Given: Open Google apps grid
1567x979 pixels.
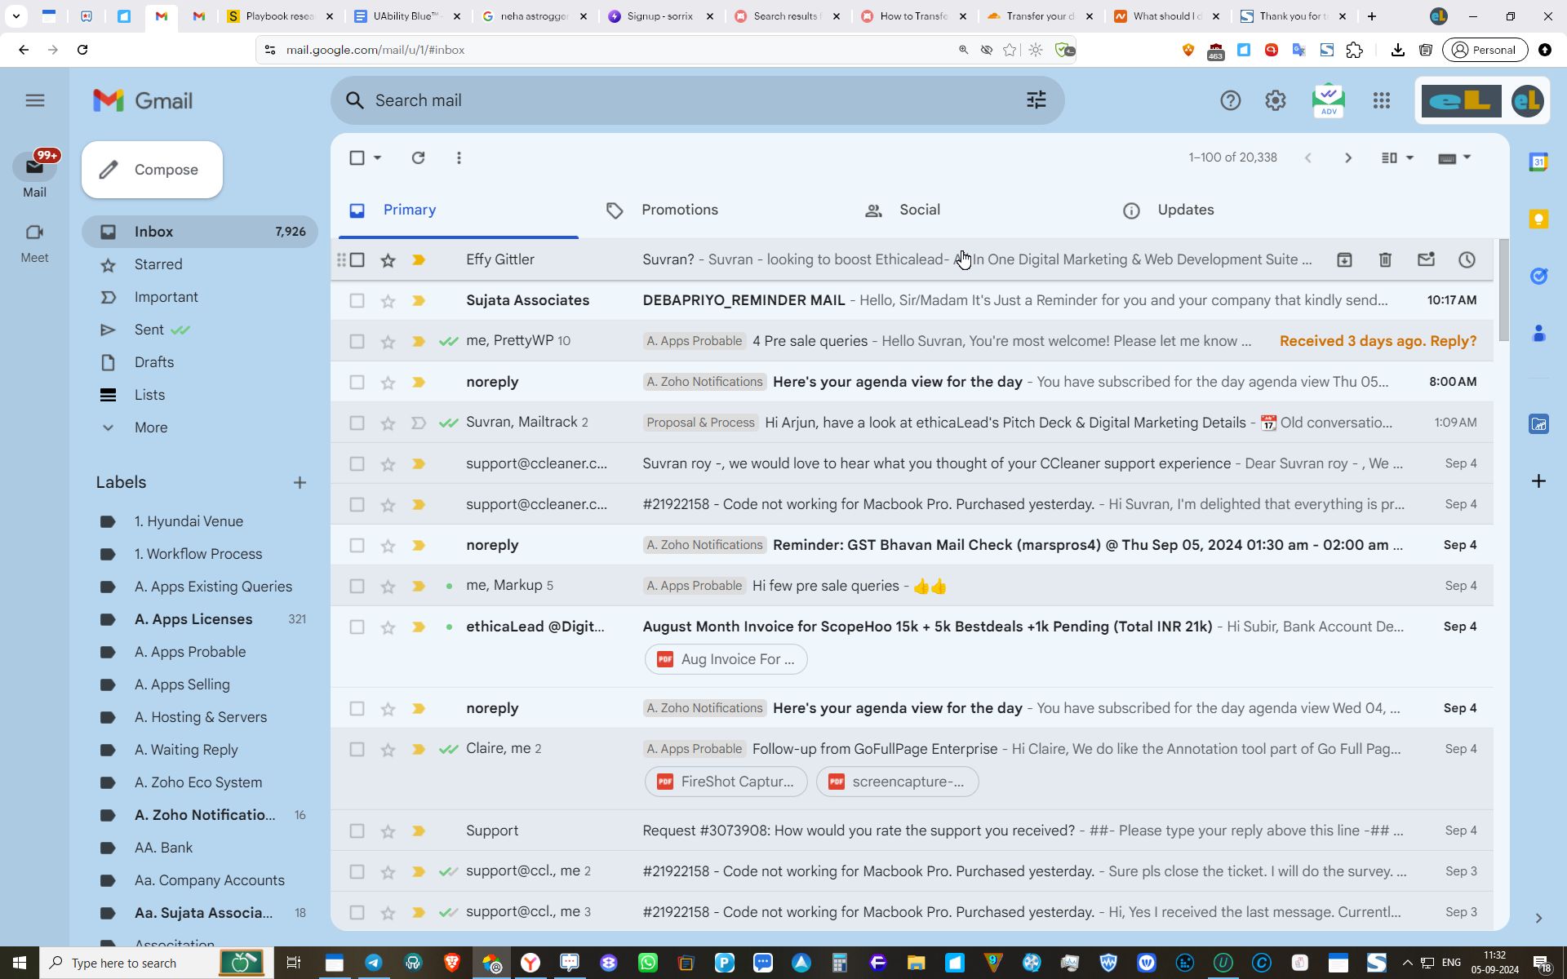Looking at the screenshot, I should point(1381,100).
